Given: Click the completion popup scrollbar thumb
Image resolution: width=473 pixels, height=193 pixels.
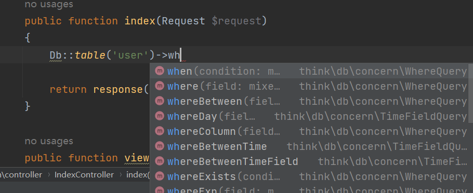Looking at the screenshot, I should [x=470, y=93].
